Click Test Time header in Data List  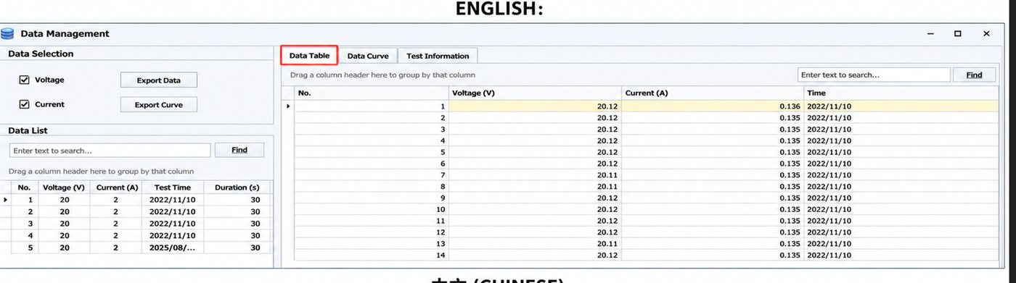(173, 187)
